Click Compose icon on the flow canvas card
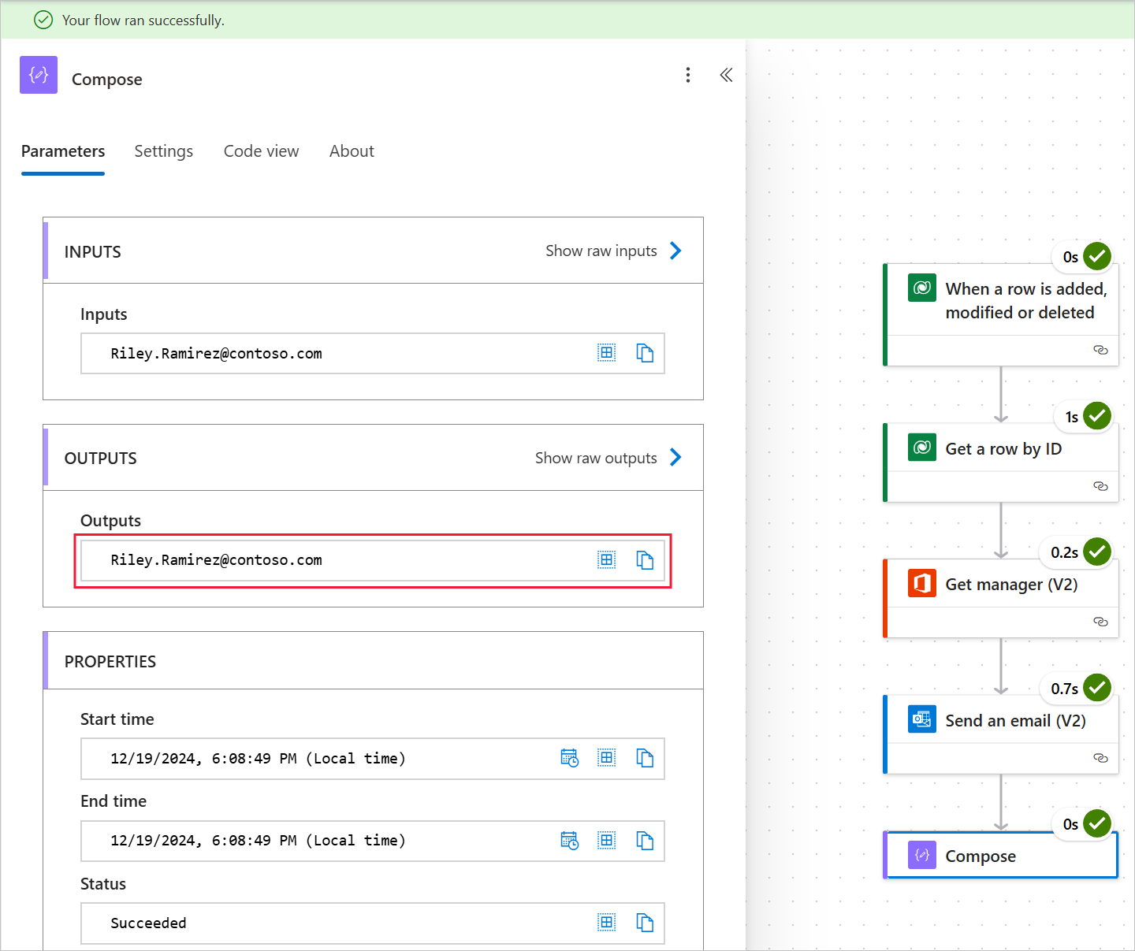Image resolution: width=1135 pixels, height=951 pixels. (922, 855)
